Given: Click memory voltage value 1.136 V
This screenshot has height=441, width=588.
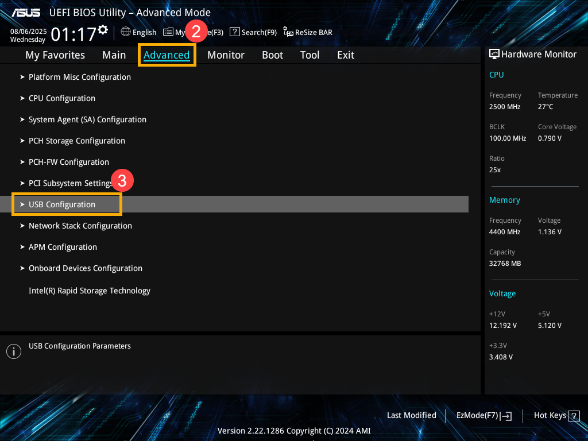Looking at the screenshot, I should click(x=550, y=232).
